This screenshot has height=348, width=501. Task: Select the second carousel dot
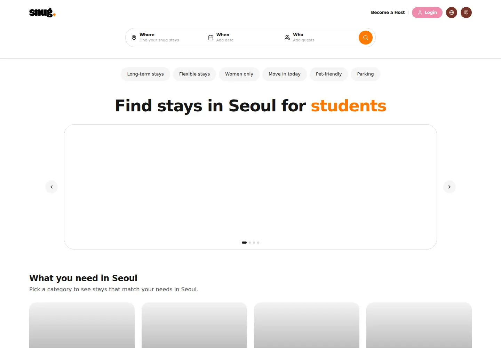(x=250, y=243)
